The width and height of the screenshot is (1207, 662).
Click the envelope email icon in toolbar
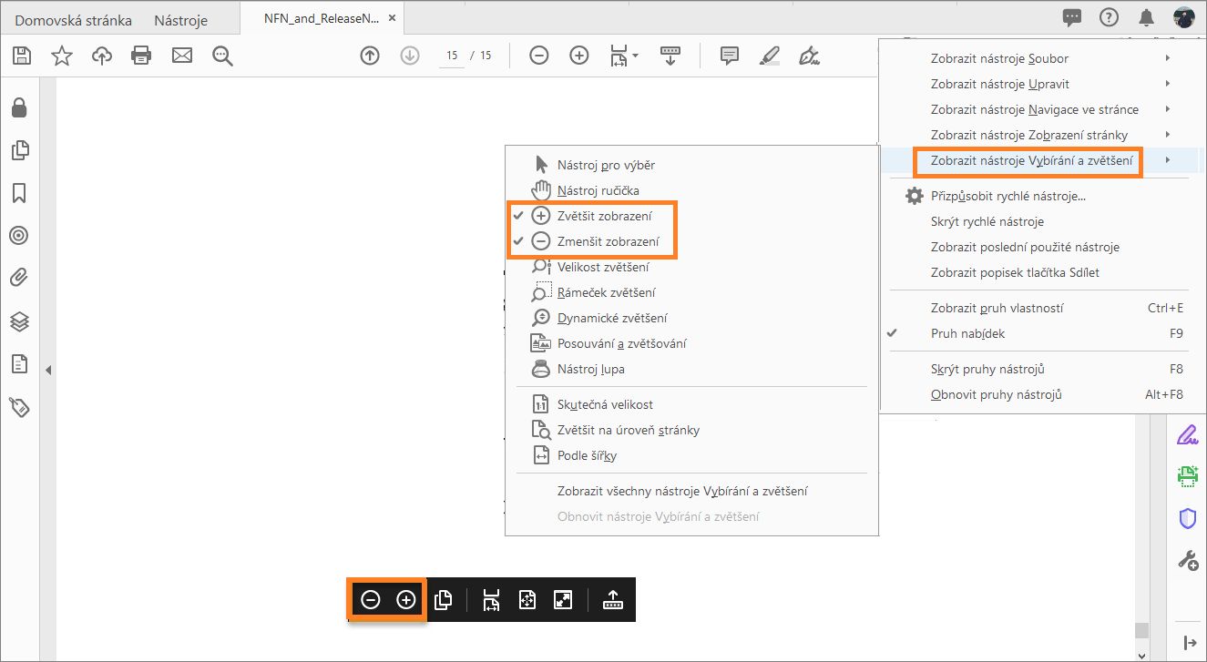pyautogui.click(x=182, y=56)
